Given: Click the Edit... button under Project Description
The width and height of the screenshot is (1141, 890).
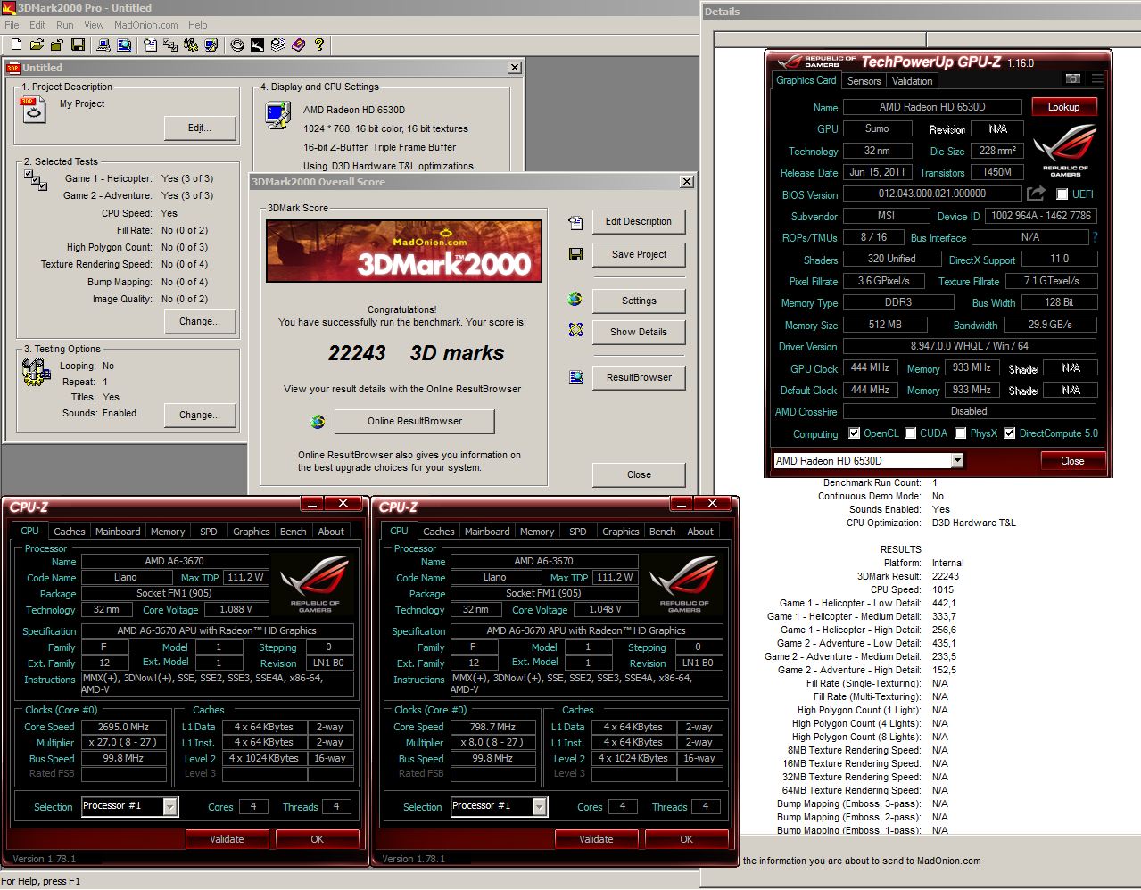Looking at the screenshot, I should 200,128.
